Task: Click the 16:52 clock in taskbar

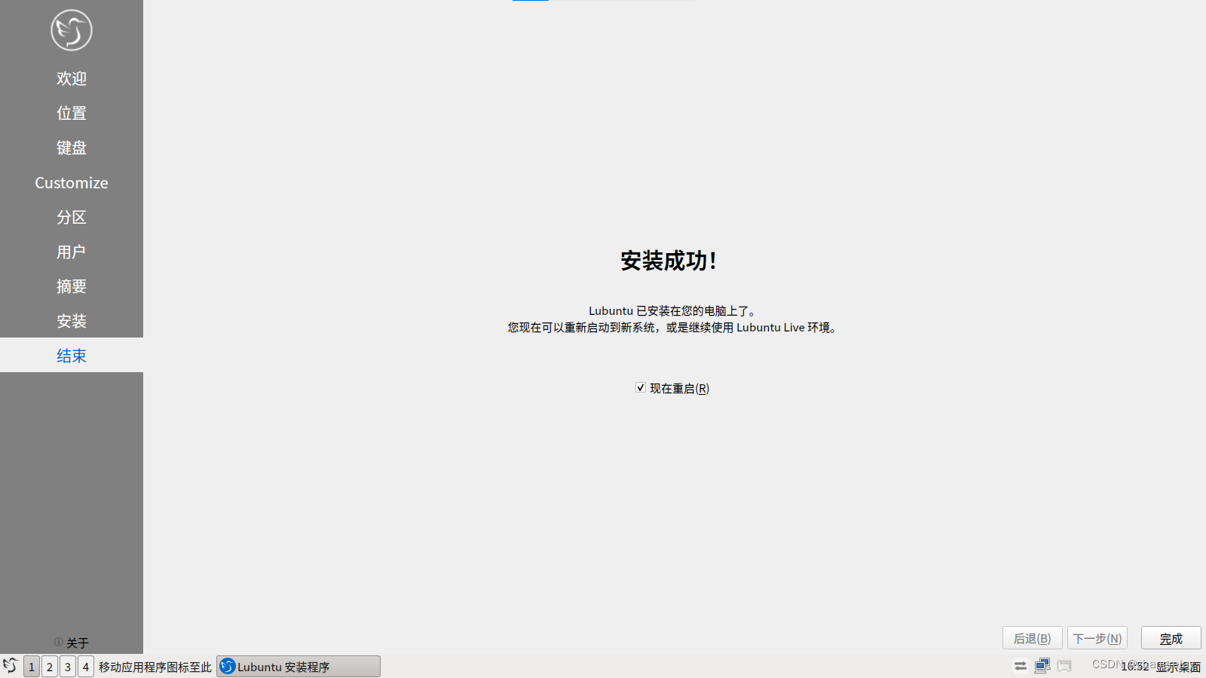Action: point(1134,667)
